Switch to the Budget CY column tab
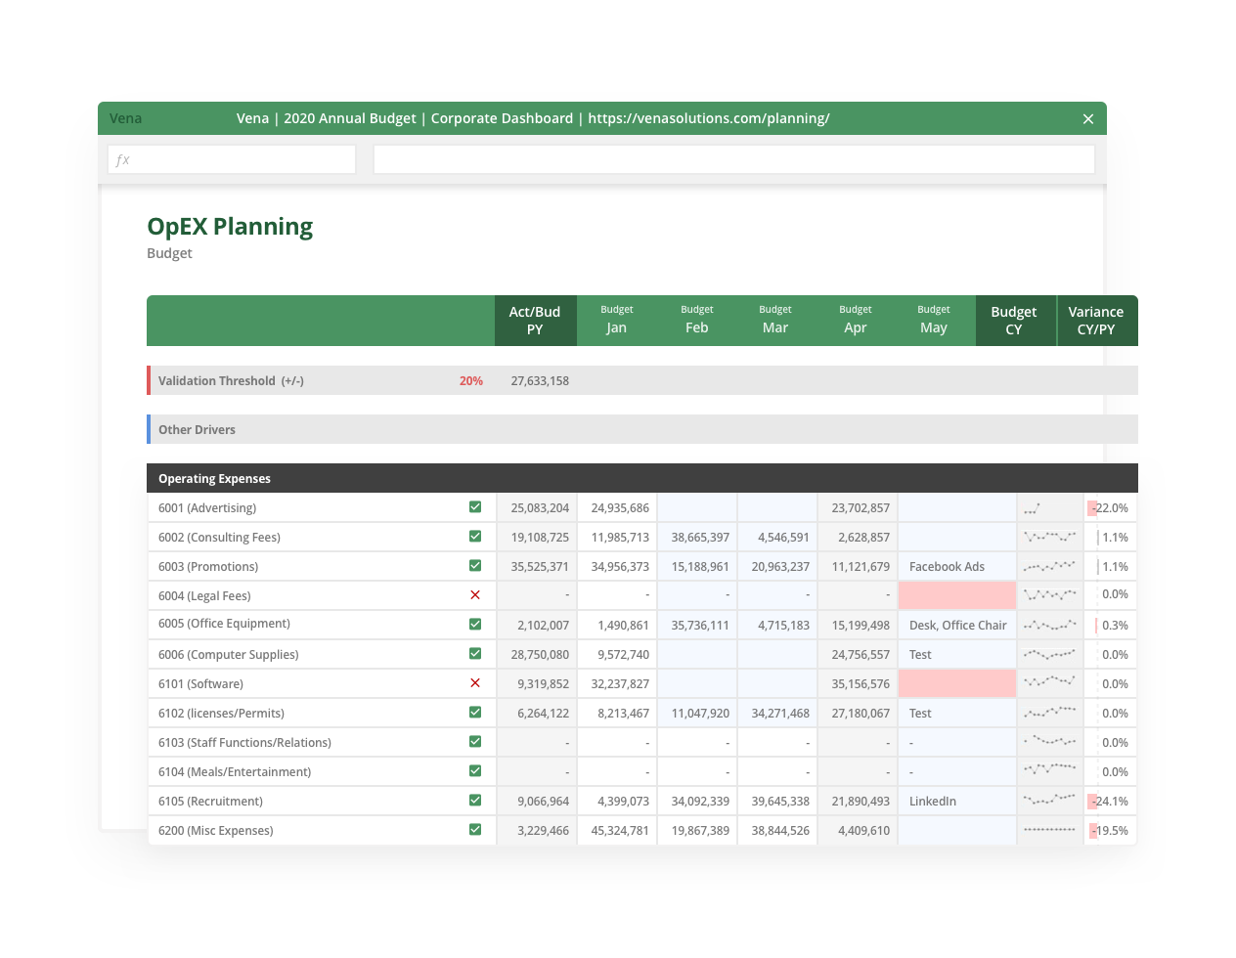Screen dimensions: 1236x958 tap(1015, 320)
